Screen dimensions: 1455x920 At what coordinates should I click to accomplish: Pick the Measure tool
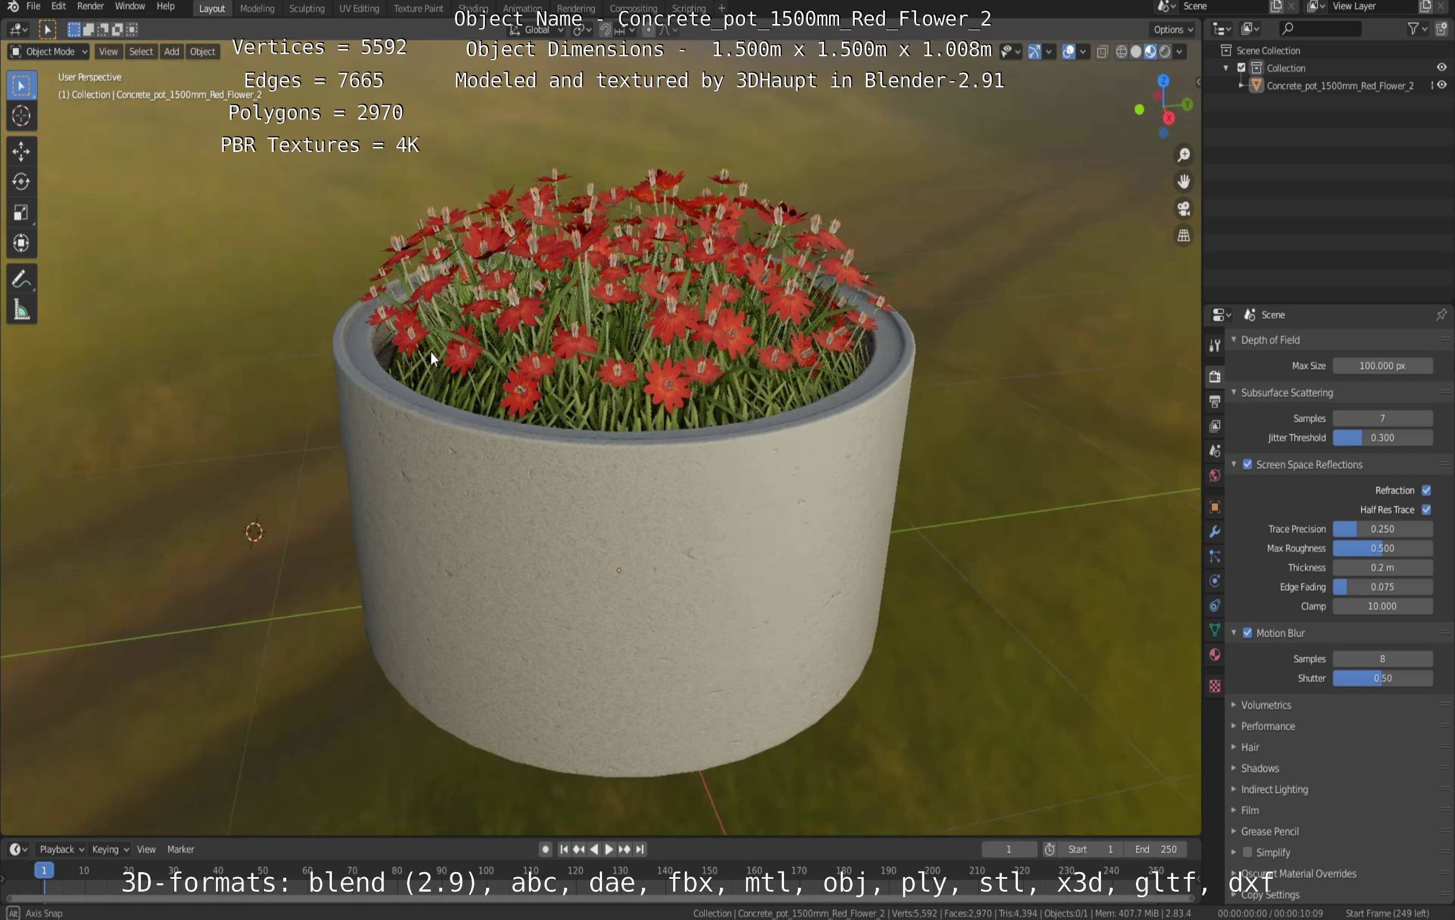pos(21,310)
